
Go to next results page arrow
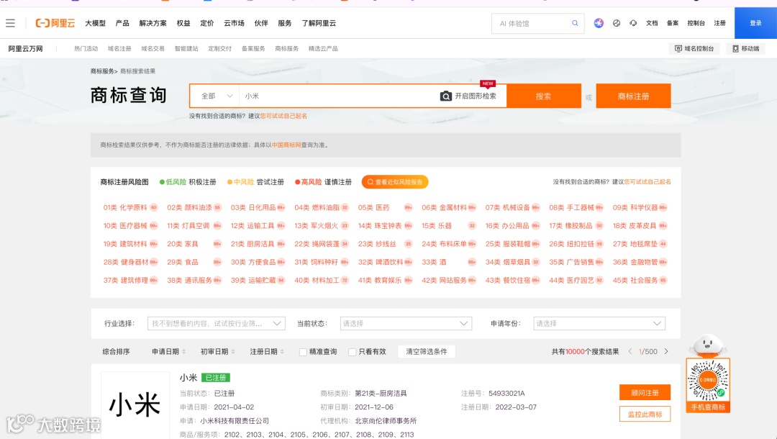666,351
